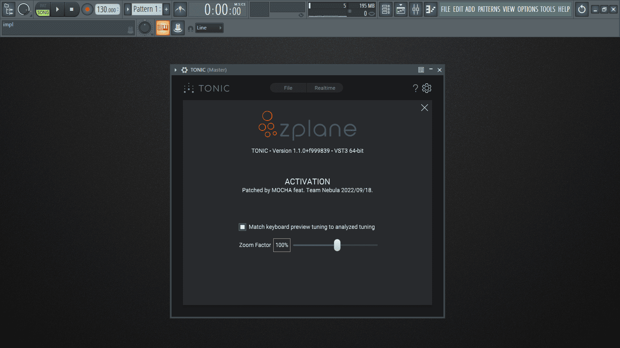Restore down the FL Studio window
620x348 pixels.
(604, 9)
